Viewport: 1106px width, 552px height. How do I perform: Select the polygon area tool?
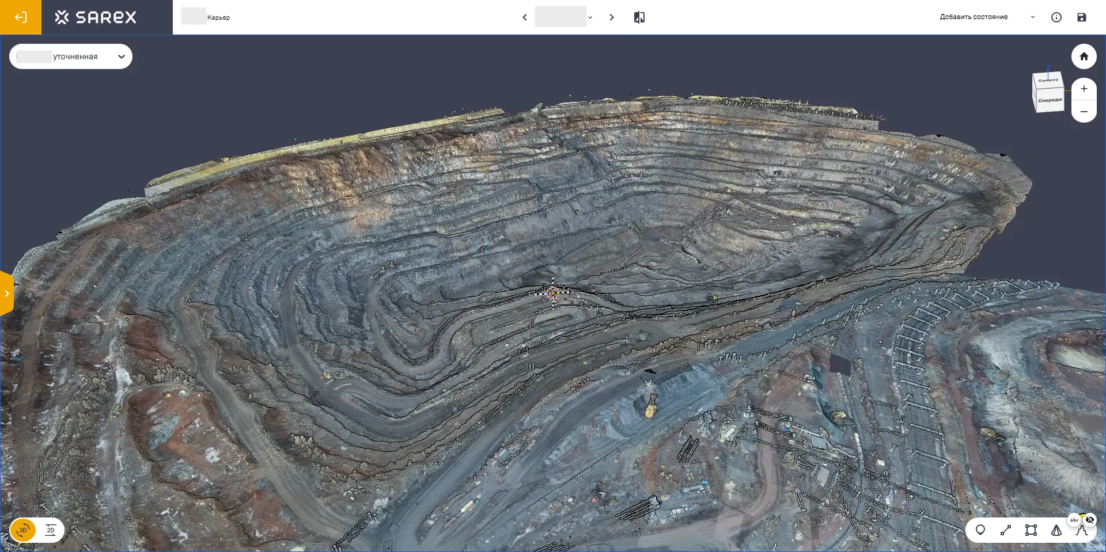pos(1031,530)
